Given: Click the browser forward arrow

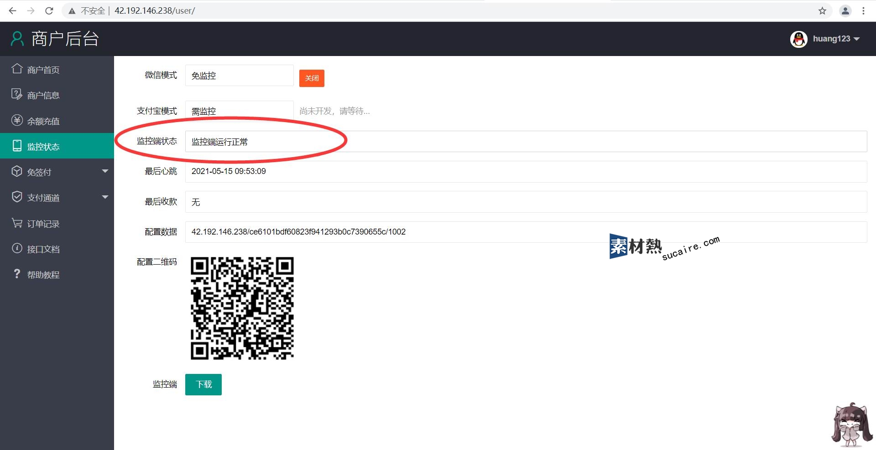Looking at the screenshot, I should (31, 10).
